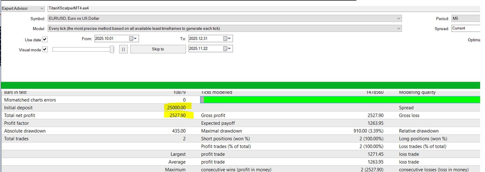Open the Period dropdown showing M5
485x172 pixels.
click(466, 18)
